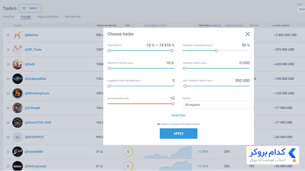This screenshot has width=305, height=171.
Task: Switch to the Minimal risk tab
Action: pos(73,17)
